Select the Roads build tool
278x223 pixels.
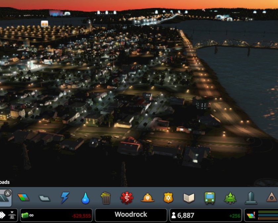(5, 198)
